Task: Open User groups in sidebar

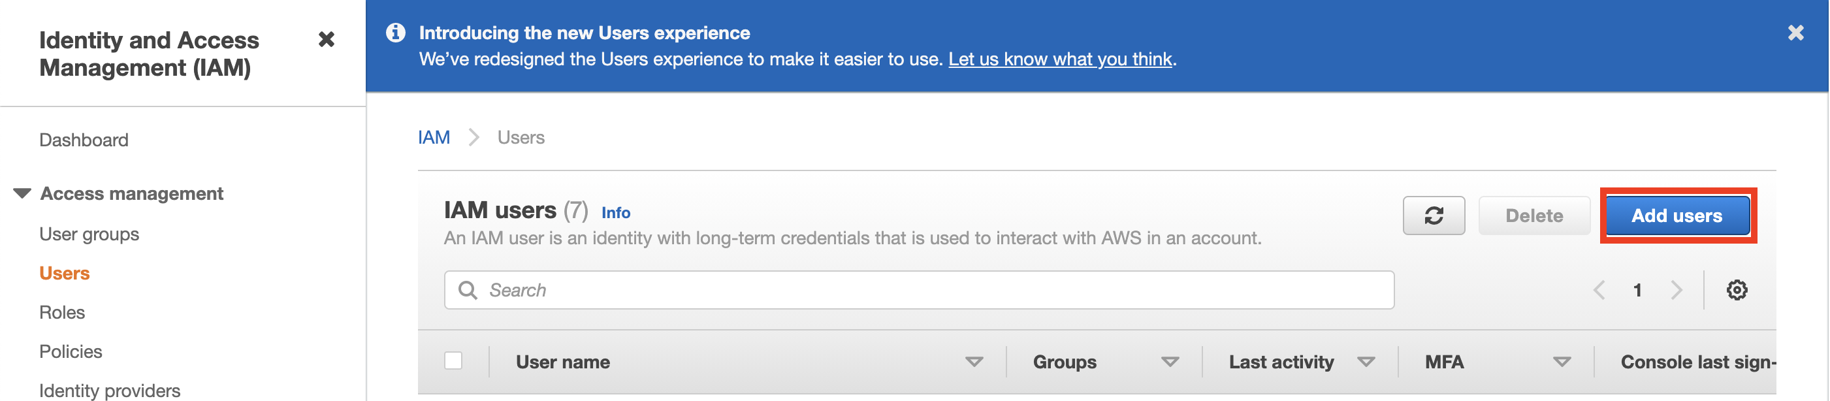Action: coord(89,234)
